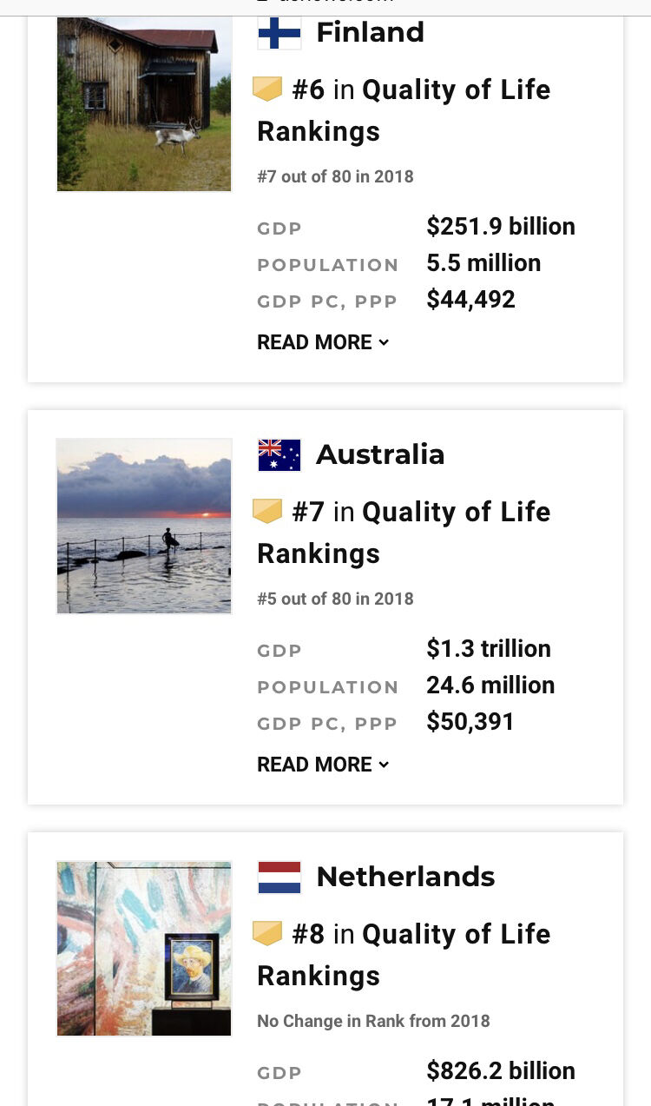
Task: Tap the browser address bar at top
Action: pos(325,4)
